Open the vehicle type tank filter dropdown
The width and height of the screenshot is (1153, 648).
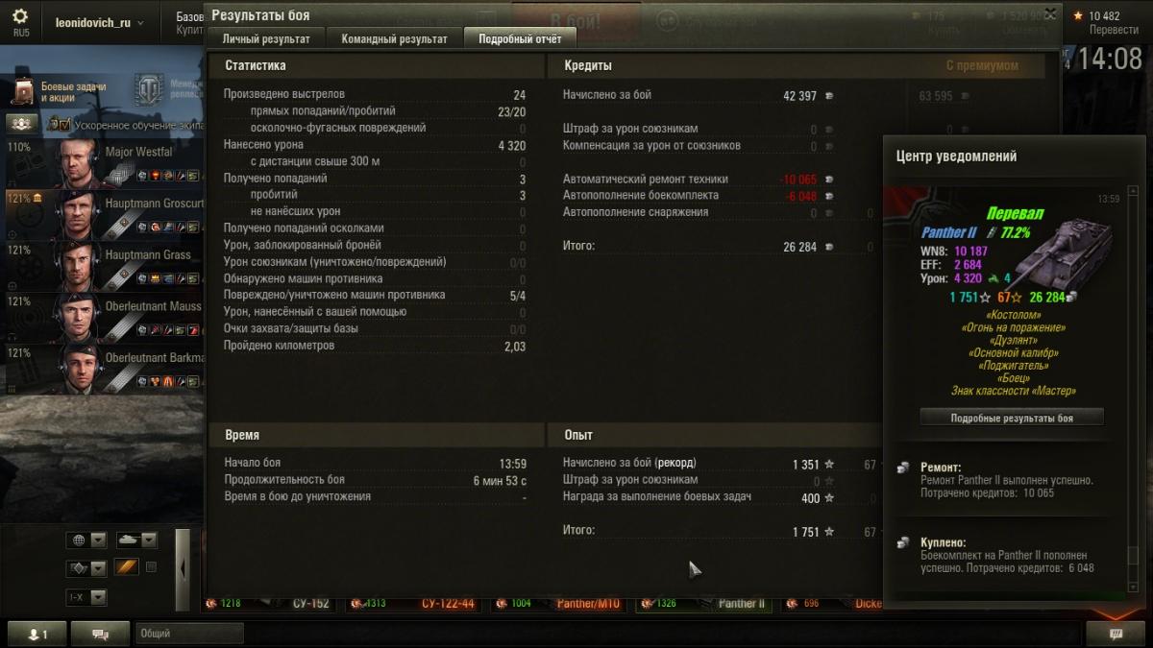point(135,540)
